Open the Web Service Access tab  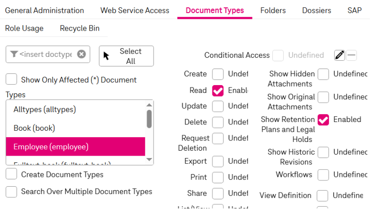[134, 10]
